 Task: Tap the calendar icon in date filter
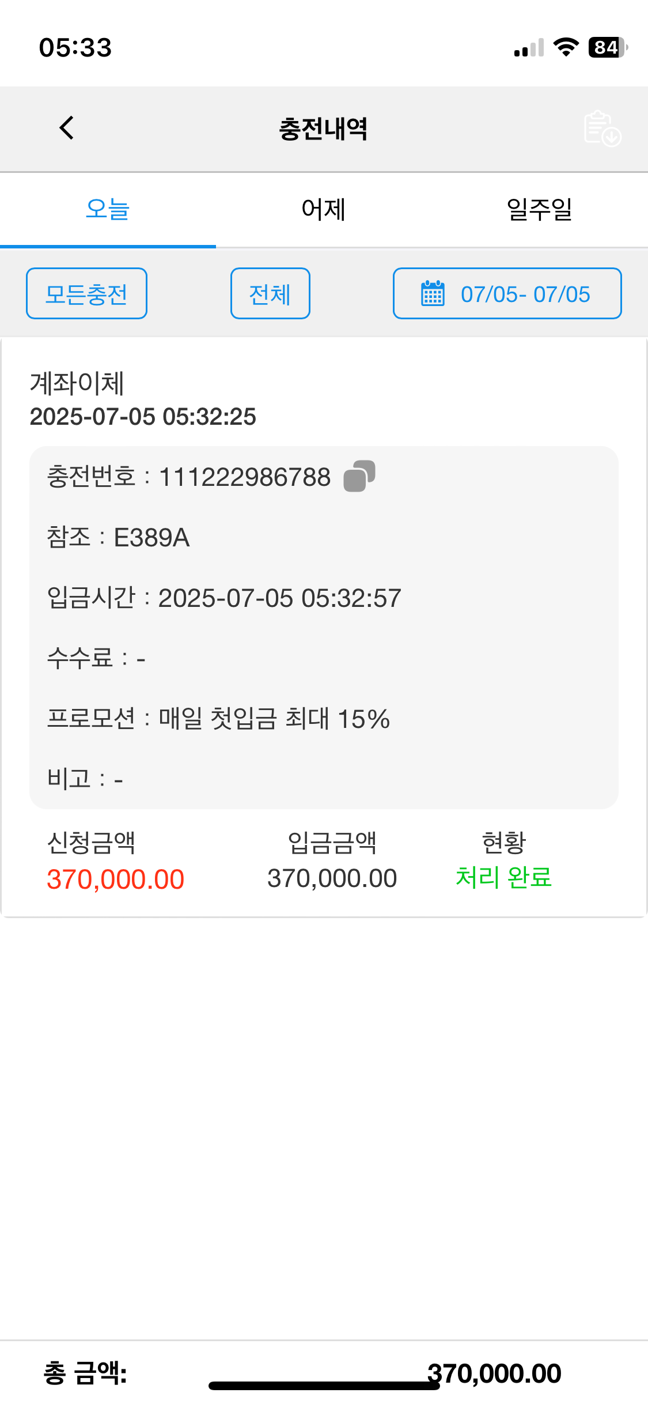point(433,293)
